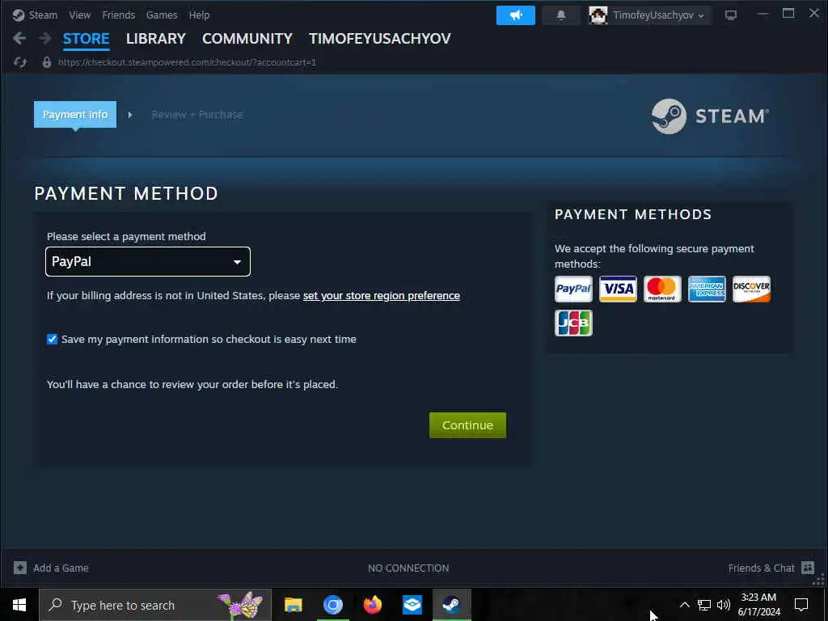Click the Steam logo icon in menu bar
Viewport: 828px width, 621px height.
[19, 15]
